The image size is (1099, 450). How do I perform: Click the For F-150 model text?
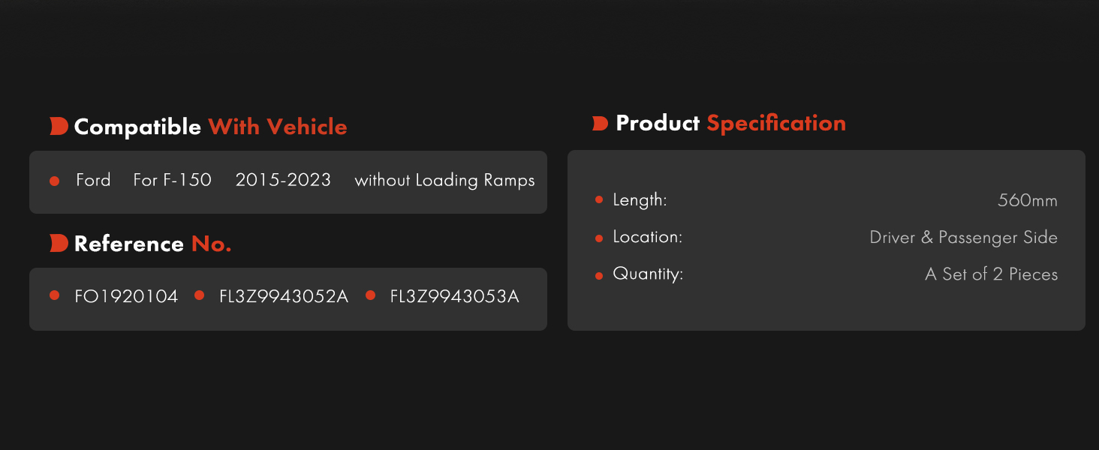(172, 180)
